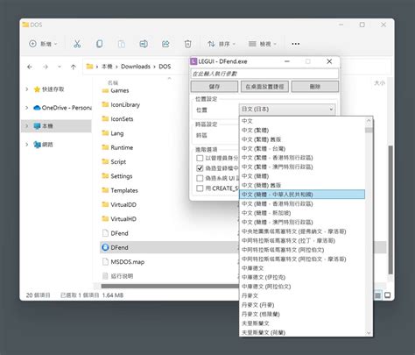
Task: Select the Templates folder
Action: click(120, 190)
